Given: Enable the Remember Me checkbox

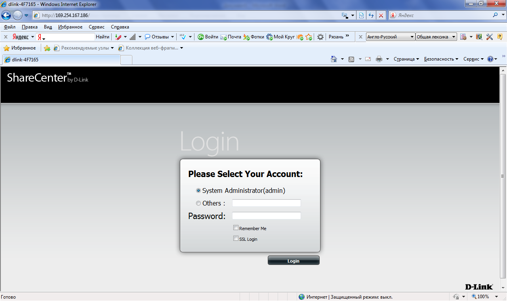Looking at the screenshot, I should pyautogui.click(x=236, y=228).
